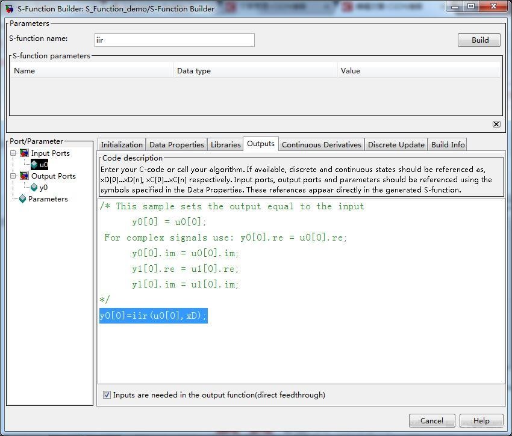Click the Parameters diamond icon in tree

[22, 198]
